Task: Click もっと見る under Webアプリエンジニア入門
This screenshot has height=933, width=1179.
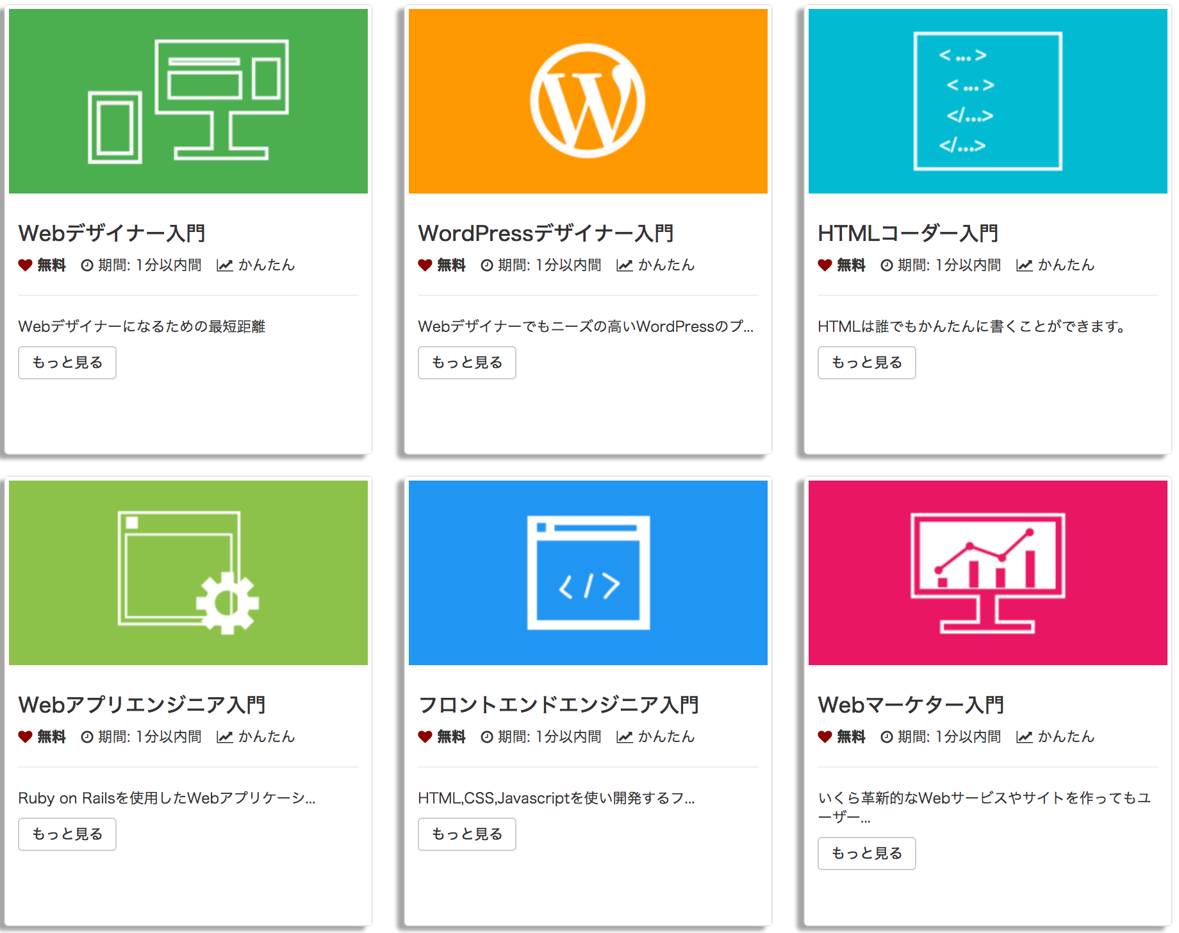Action: pos(67,834)
